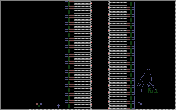Click the pink round node at bottom left

coord(37,104)
